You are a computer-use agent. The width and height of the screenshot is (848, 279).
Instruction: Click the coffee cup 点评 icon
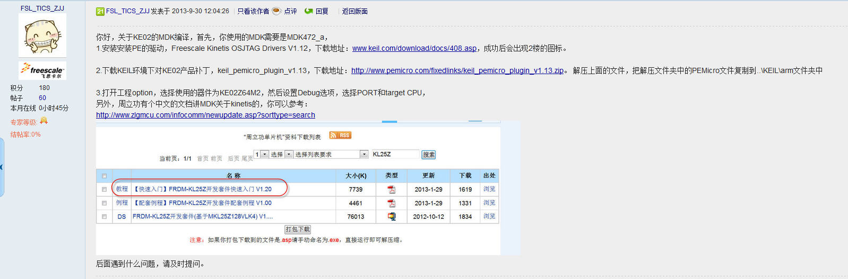pos(276,11)
